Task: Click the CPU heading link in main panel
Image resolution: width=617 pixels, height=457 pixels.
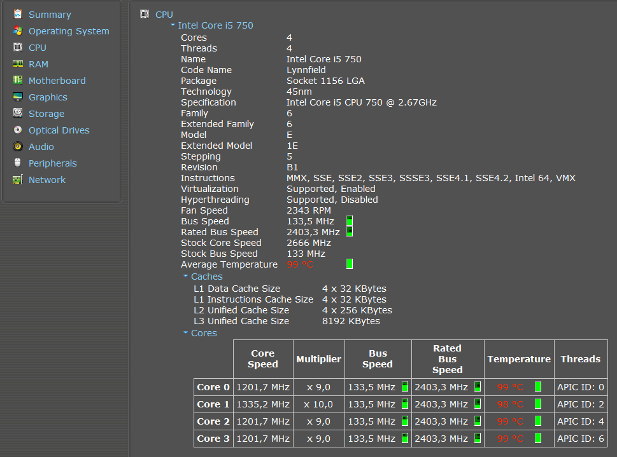Action: [x=164, y=15]
